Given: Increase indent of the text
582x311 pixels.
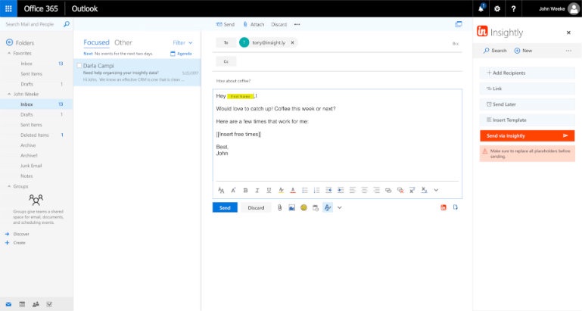Looking at the screenshot, I should coord(341,191).
